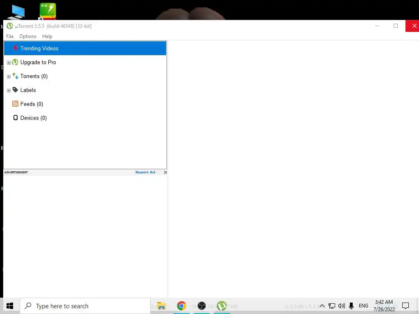Click the taskbar search box
The width and height of the screenshot is (419, 314).
(85, 306)
